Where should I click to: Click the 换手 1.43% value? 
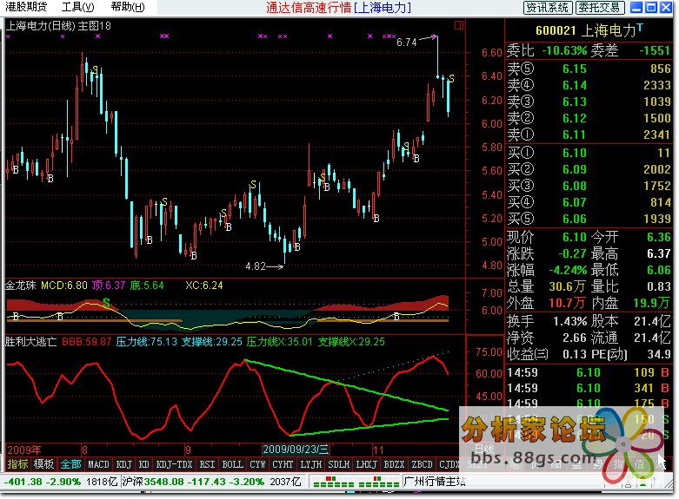569,321
